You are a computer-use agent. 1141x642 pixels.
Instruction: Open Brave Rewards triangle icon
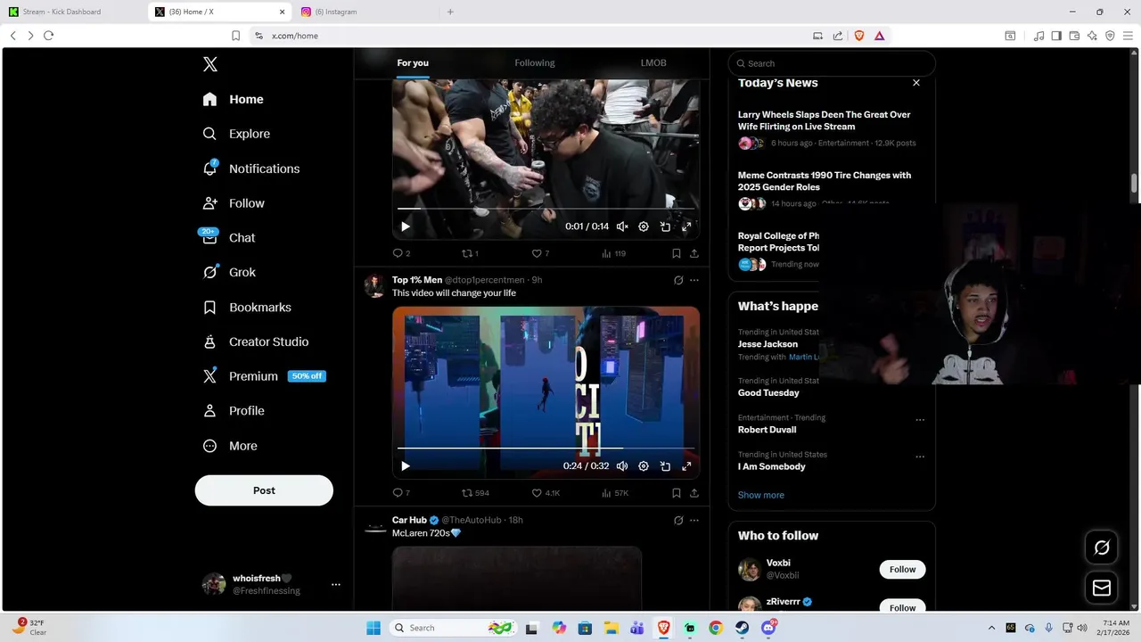[879, 36]
